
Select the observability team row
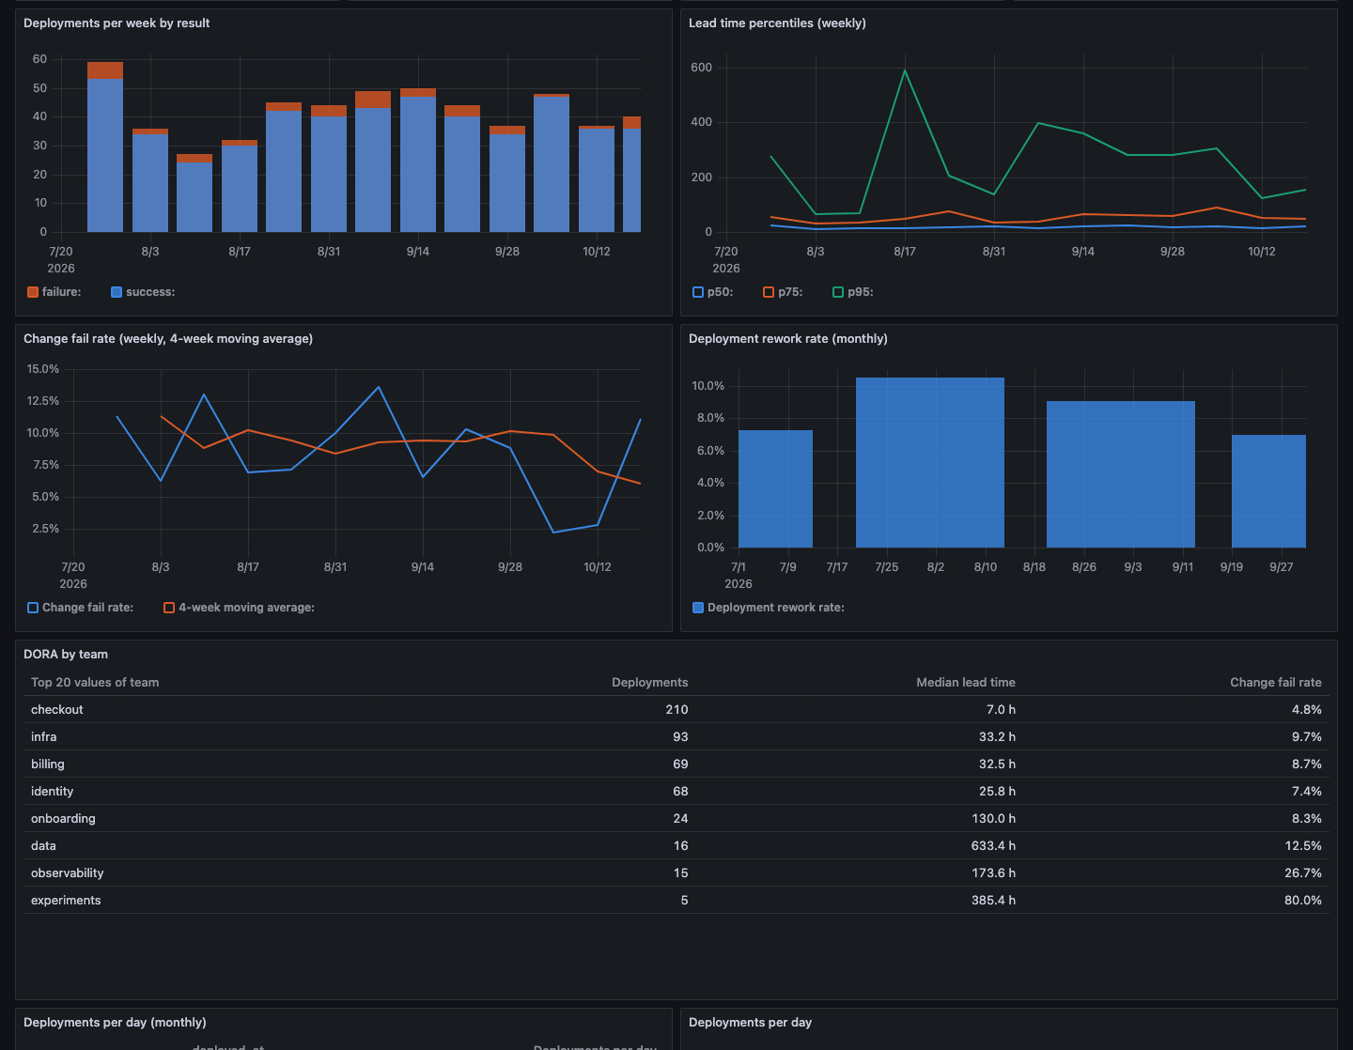click(x=676, y=872)
